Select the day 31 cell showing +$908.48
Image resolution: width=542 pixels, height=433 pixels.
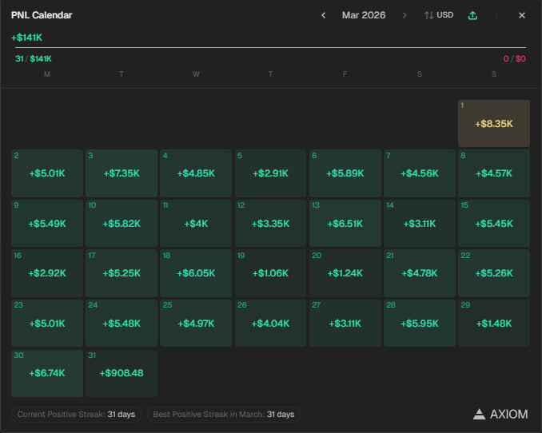[122, 373]
